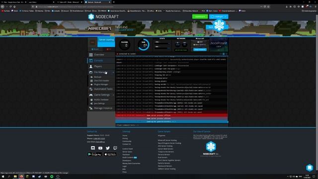Open the Contact Us footer link
The width and height of the screenshot is (318, 179).
pos(126,144)
